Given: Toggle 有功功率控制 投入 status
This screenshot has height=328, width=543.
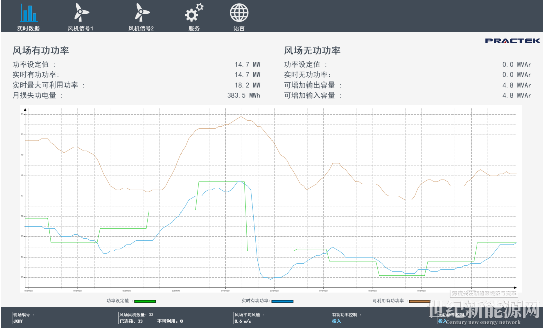Looking at the screenshot, I should click(336, 321).
